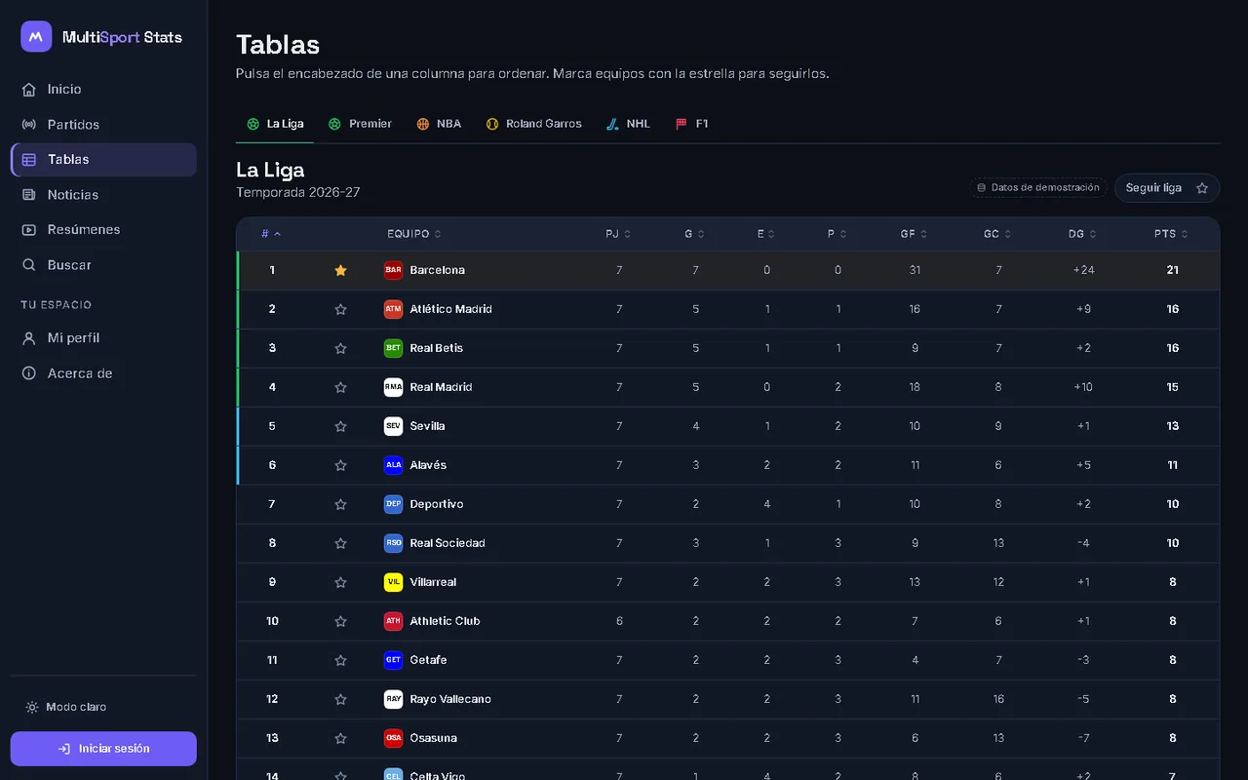This screenshot has height=780, width=1248.
Task: Open Acerca de info page
Action: coord(103,372)
